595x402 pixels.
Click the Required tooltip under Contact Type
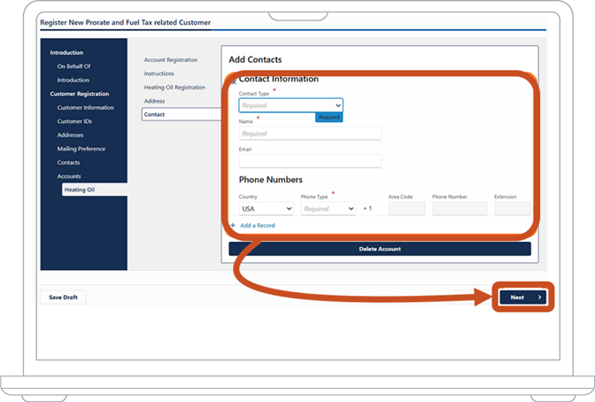coord(329,117)
